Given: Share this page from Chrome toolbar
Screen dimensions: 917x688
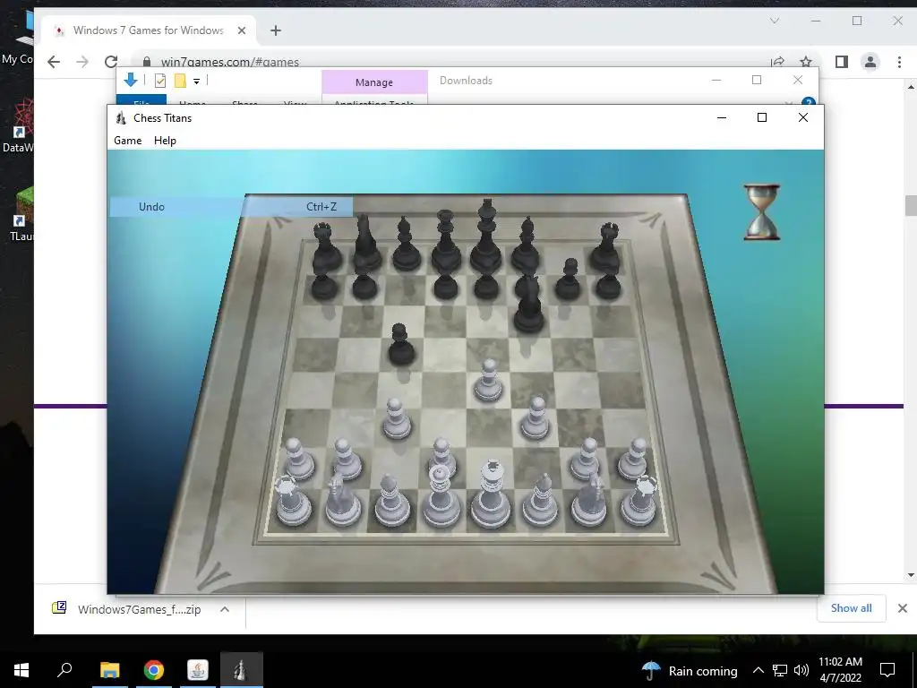Looking at the screenshot, I should [778, 62].
